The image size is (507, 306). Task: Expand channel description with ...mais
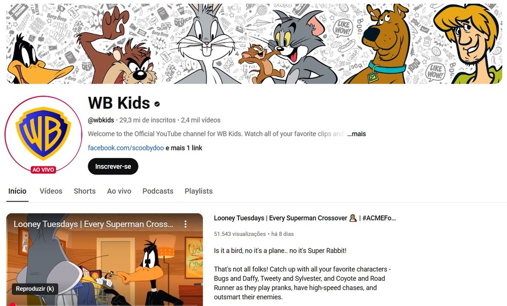click(x=357, y=134)
